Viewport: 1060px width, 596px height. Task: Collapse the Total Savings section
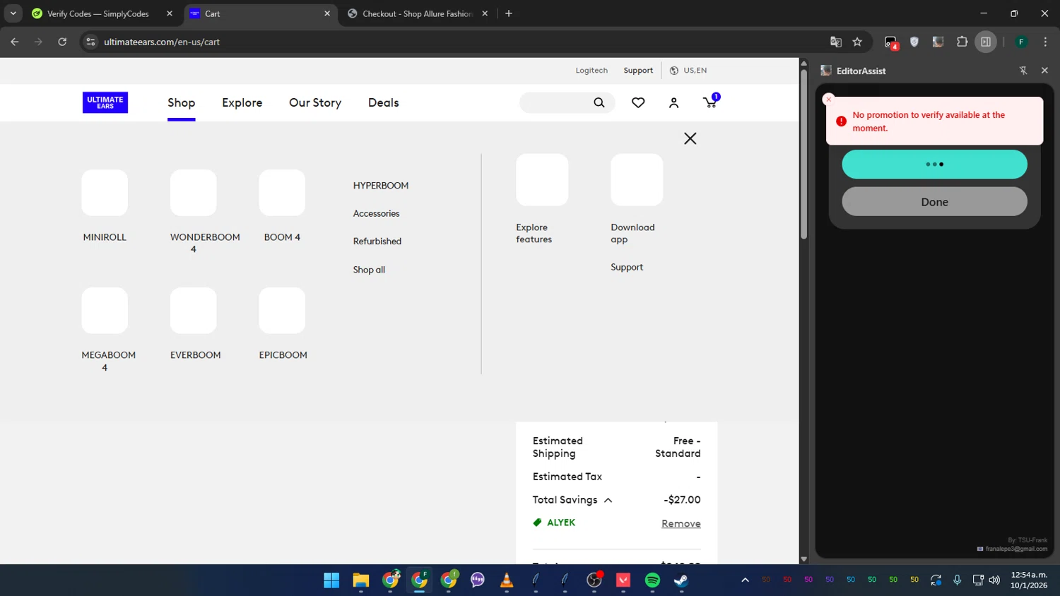coord(608,500)
